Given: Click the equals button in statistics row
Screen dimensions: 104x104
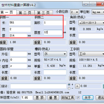Looking at the screenshot, I should [77, 86].
